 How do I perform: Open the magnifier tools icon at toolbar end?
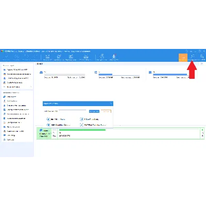click(x=202, y=56)
